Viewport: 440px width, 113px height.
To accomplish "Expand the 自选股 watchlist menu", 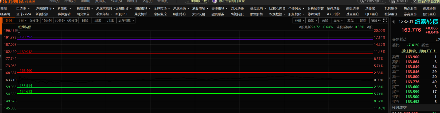I will (x=23, y=9).
